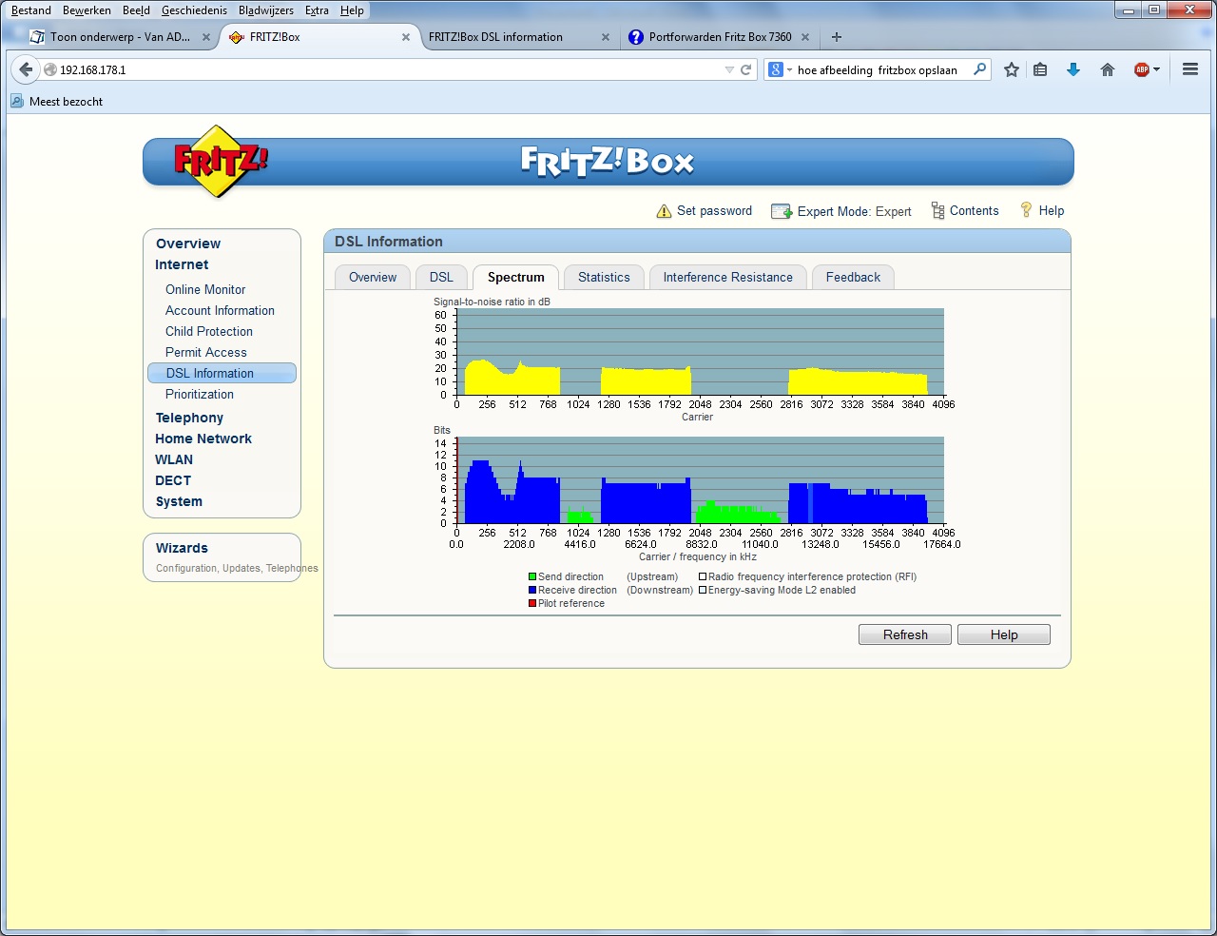Expand the Adblock Plus dropdown arrow
This screenshot has height=936, width=1217.
(1157, 69)
